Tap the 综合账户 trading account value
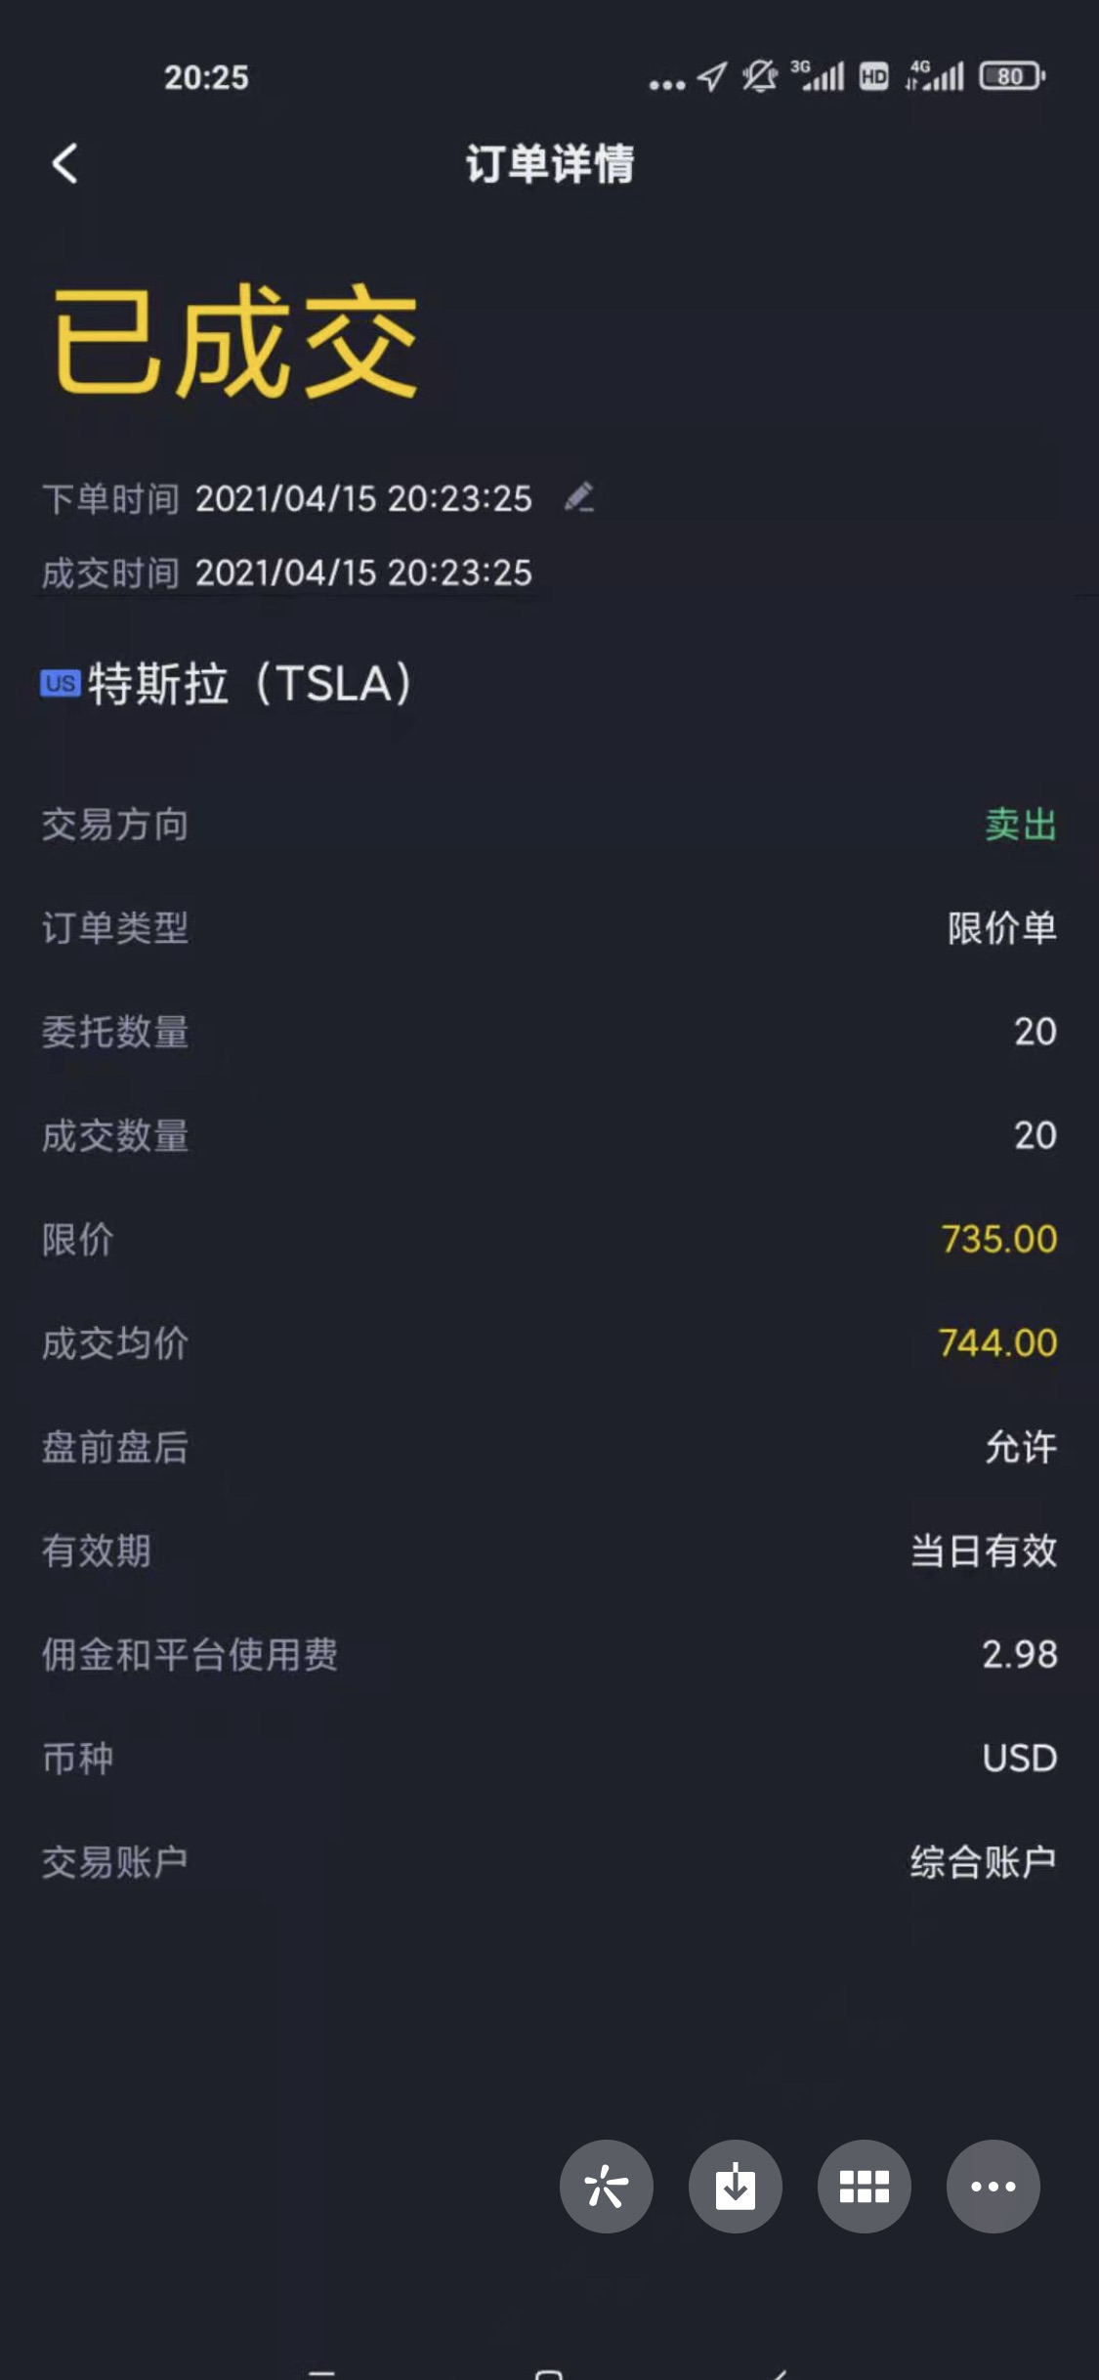The image size is (1099, 2380). [x=984, y=1861]
